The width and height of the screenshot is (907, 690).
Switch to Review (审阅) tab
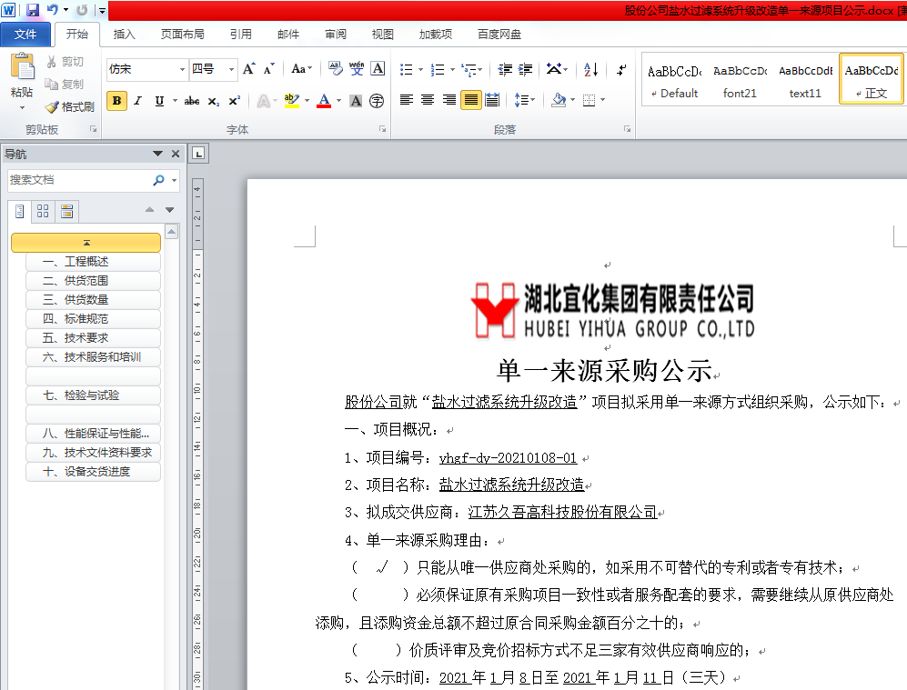336,35
